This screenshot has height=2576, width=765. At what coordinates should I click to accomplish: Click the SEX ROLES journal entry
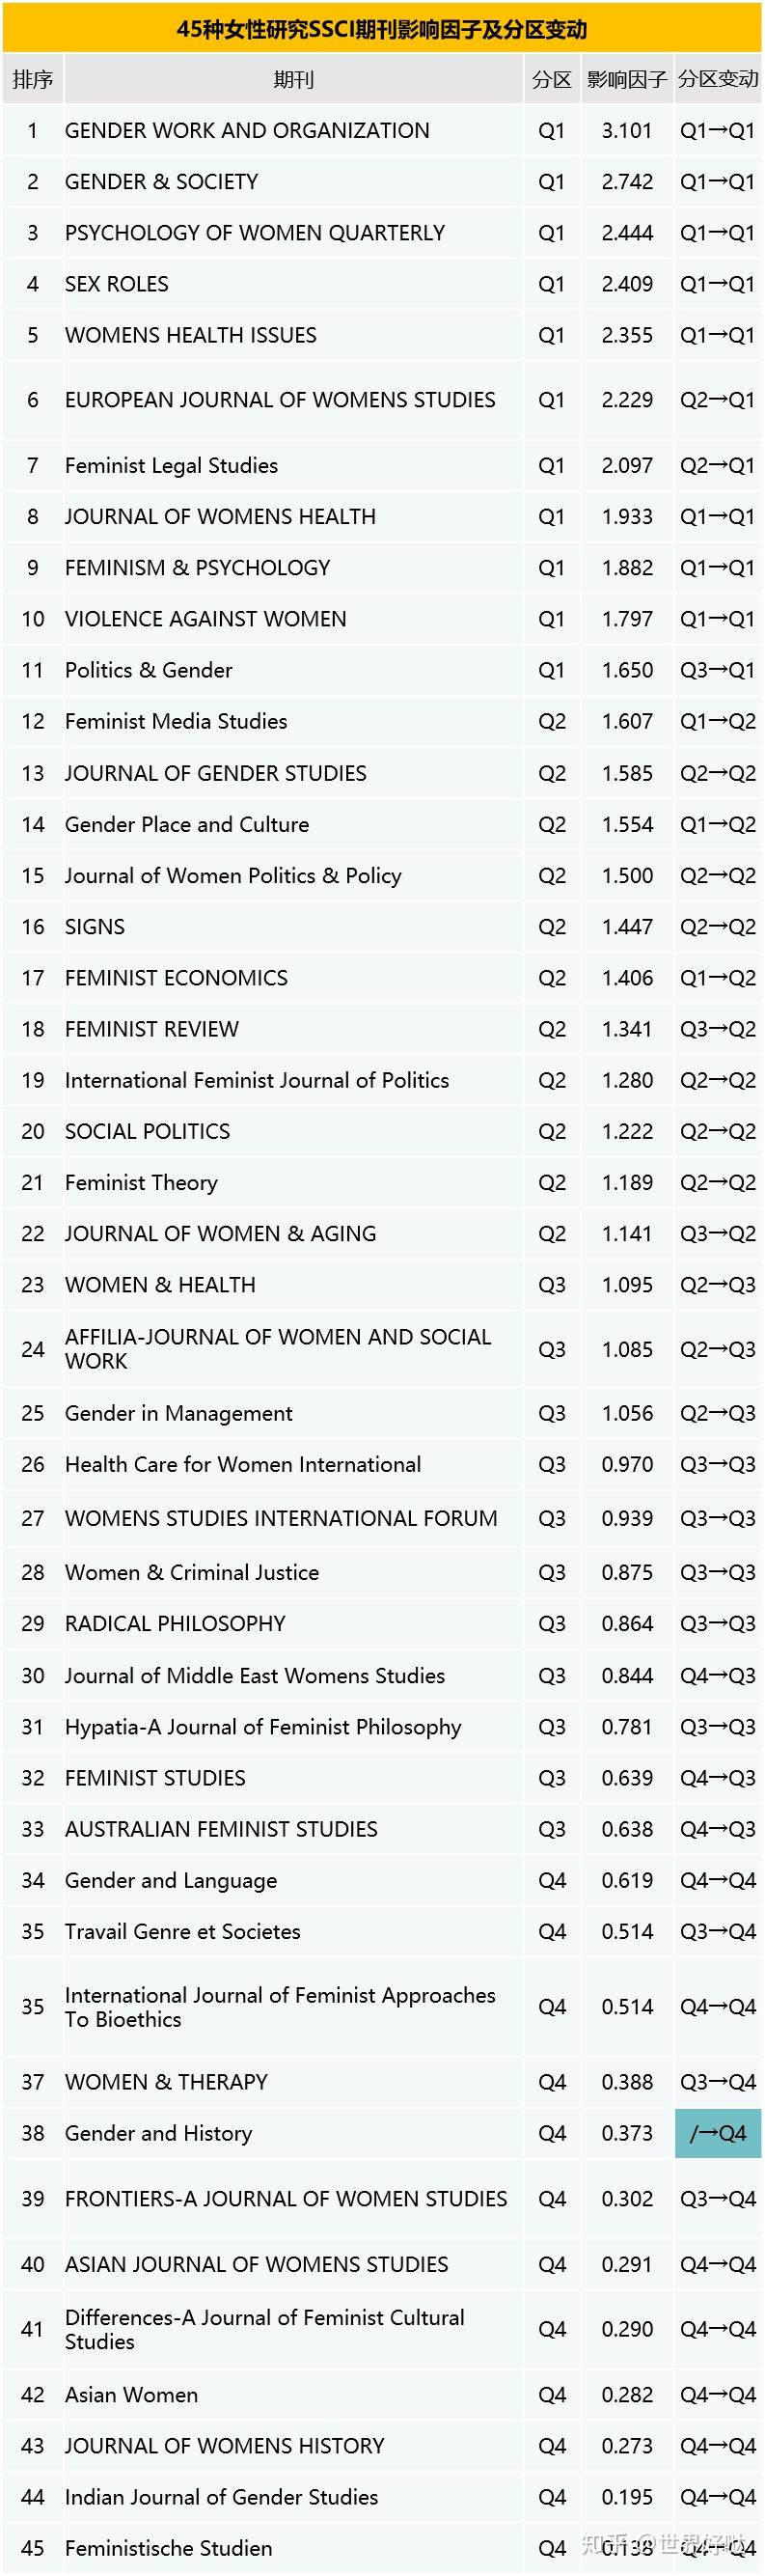click(117, 284)
